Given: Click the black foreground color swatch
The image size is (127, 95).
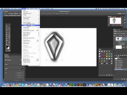Looking at the screenshot, I should point(7,47).
